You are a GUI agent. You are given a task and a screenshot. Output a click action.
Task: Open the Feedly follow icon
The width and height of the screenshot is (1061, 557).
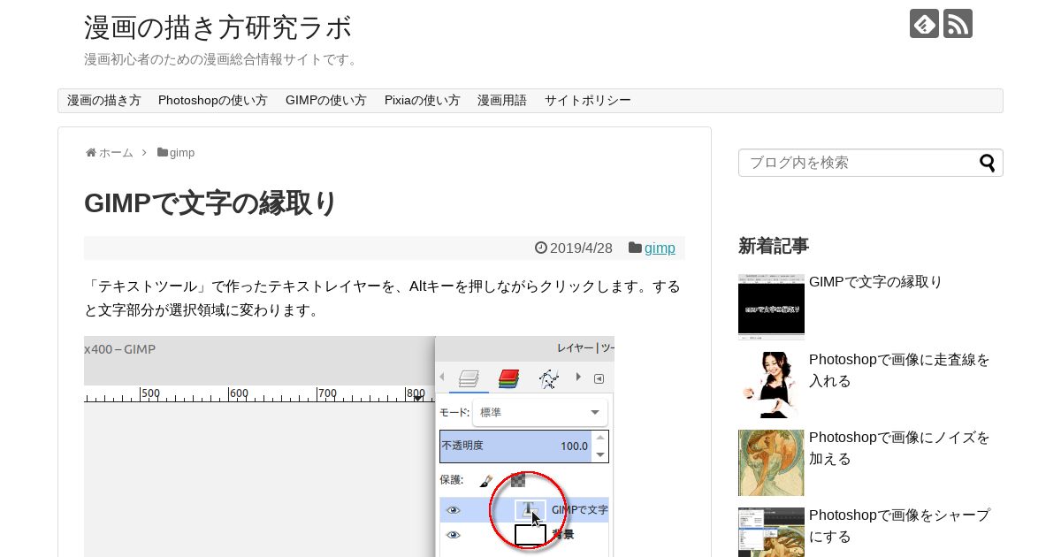[924, 23]
